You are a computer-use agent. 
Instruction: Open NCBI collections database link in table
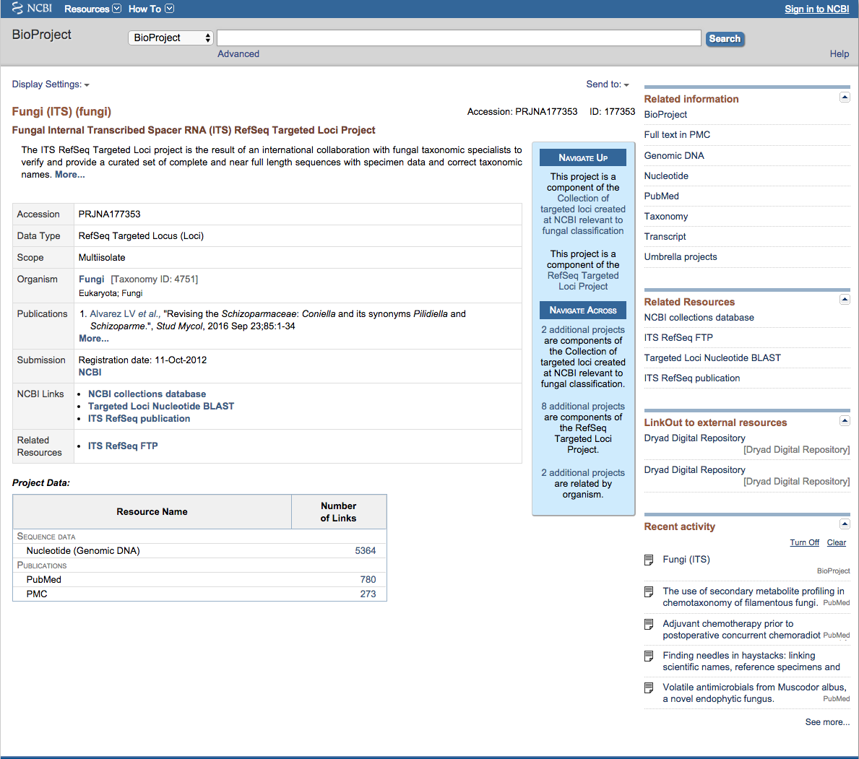(x=147, y=394)
